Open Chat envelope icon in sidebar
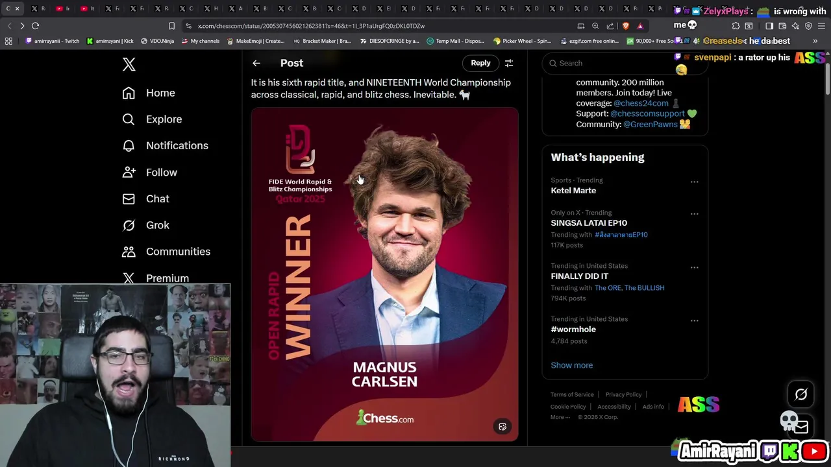This screenshot has height=467, width=831. point(129,198)
